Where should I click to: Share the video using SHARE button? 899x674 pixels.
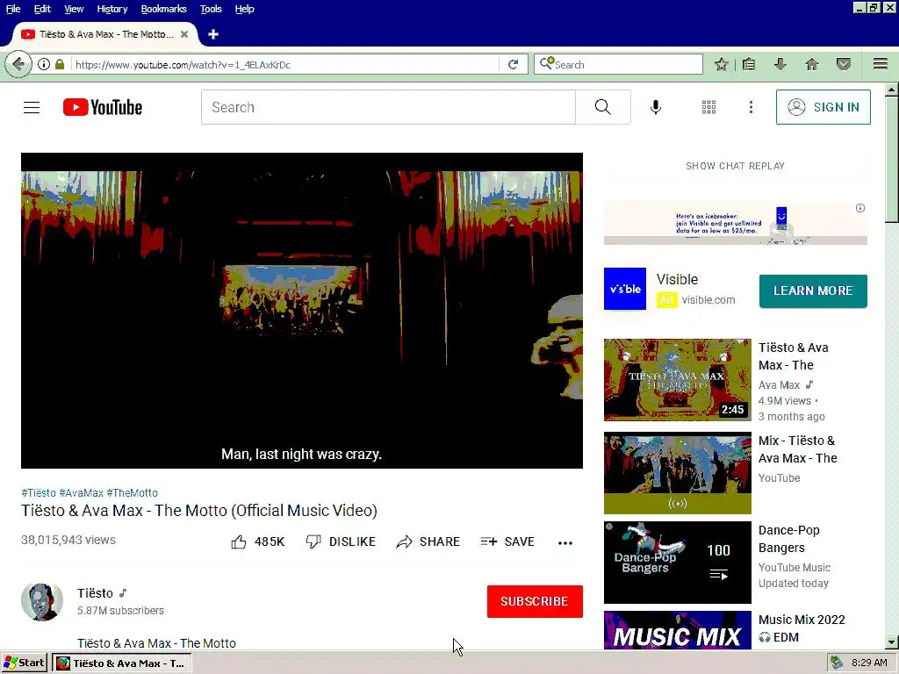pyautogui.click(x=428, y=541)
